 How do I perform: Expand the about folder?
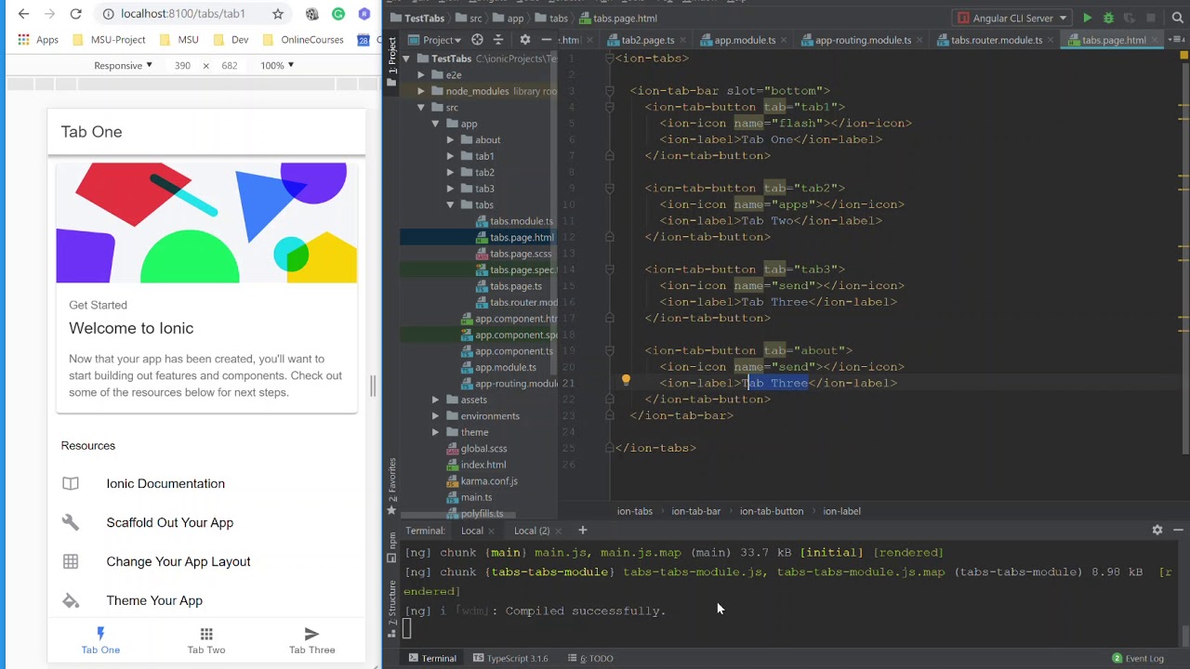point(450,139)
